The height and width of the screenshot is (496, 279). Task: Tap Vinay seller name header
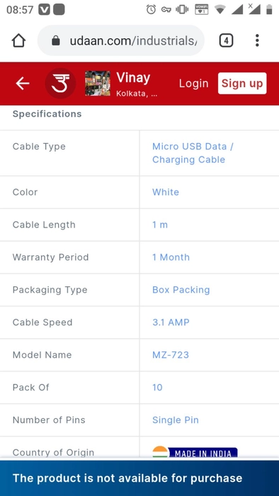coord(133,78)
